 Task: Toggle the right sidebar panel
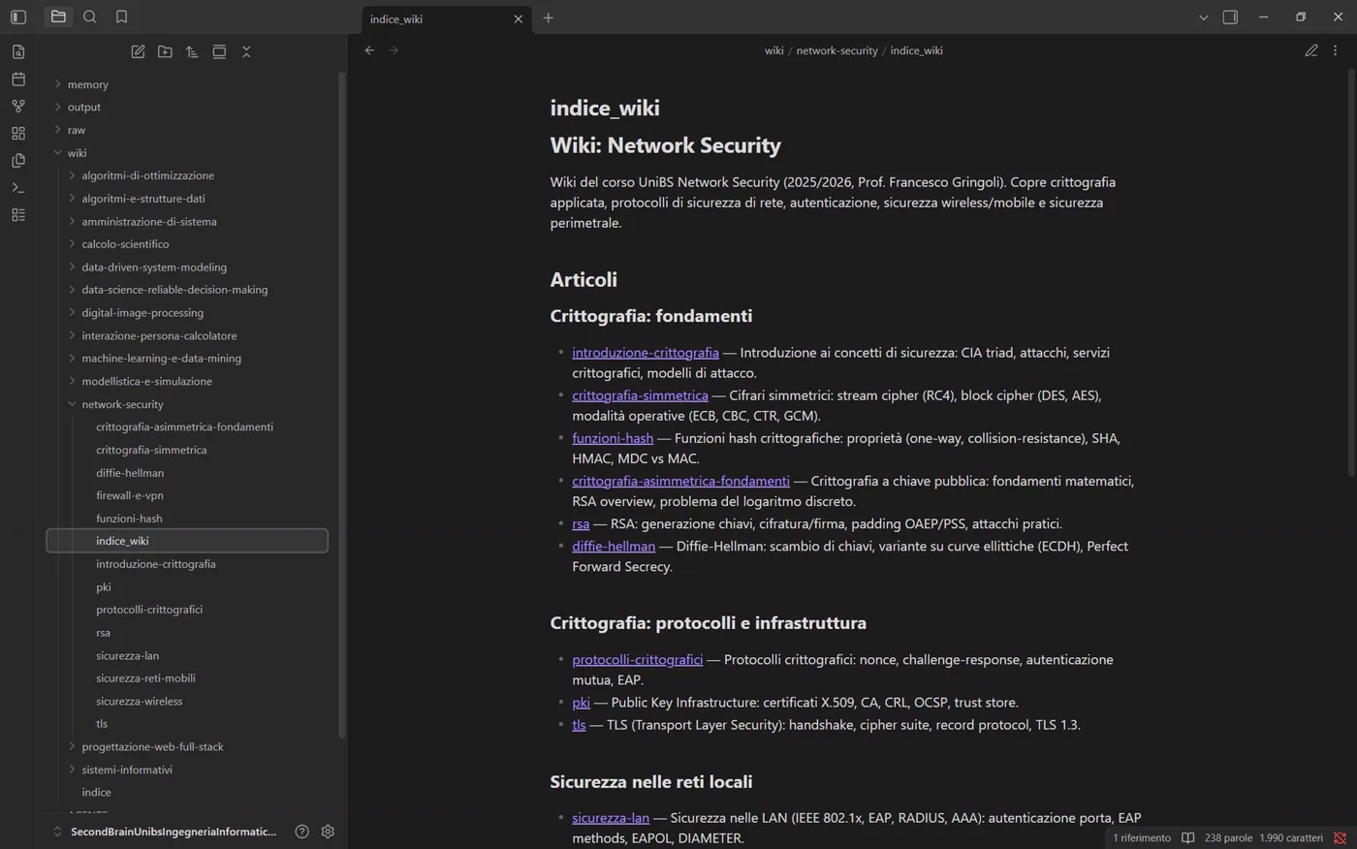point(1230,16)
